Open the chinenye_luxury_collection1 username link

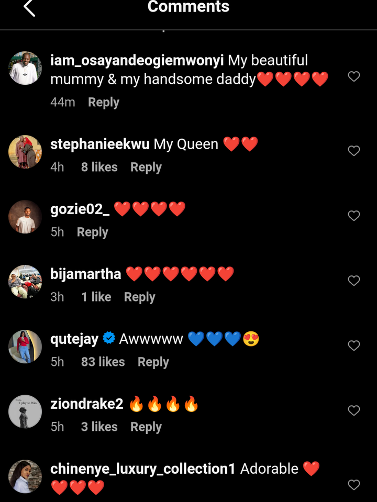click(143, 469)
